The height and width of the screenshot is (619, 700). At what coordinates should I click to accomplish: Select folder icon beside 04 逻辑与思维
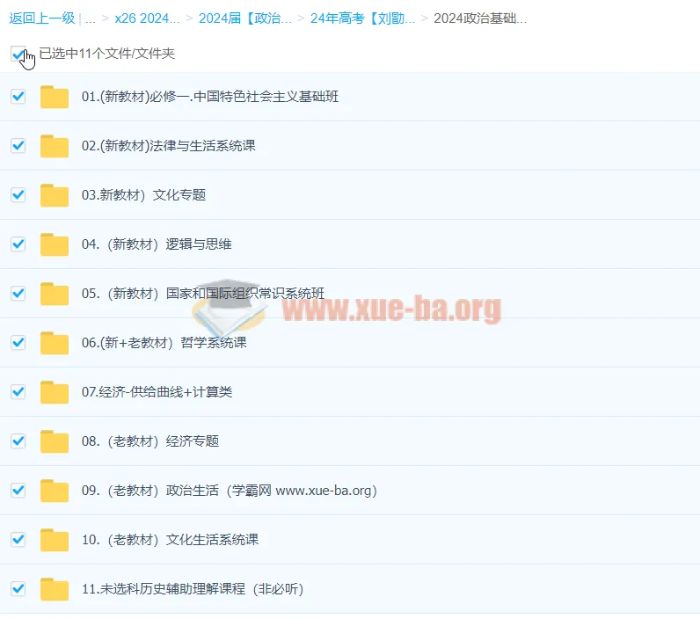tap(54, 244)
